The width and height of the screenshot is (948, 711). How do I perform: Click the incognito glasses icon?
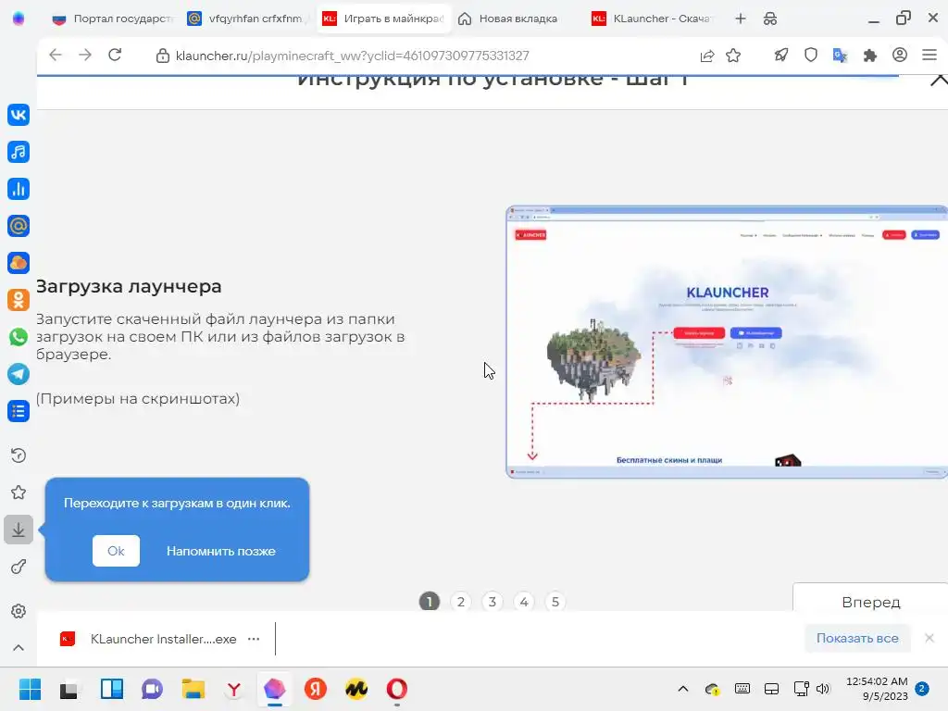[770, 19]
